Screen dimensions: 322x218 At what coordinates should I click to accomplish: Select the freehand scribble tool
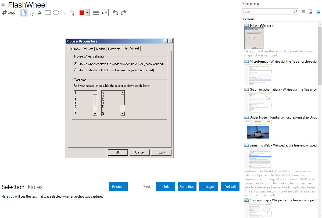[x=72, y=13]
